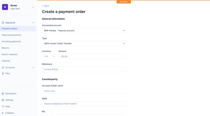Click the IBAN input field
This screenshot has height=116, width=210.
84,104
